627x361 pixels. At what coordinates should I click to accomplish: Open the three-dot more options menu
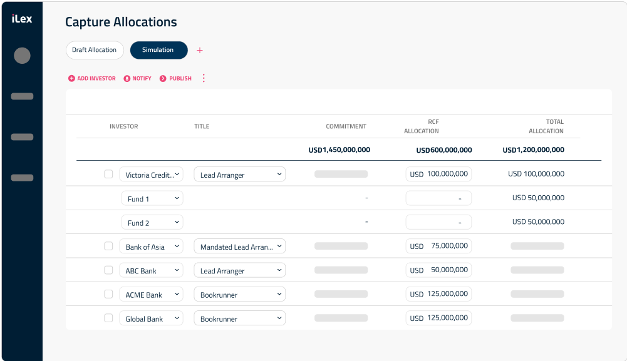click(204, 78)
